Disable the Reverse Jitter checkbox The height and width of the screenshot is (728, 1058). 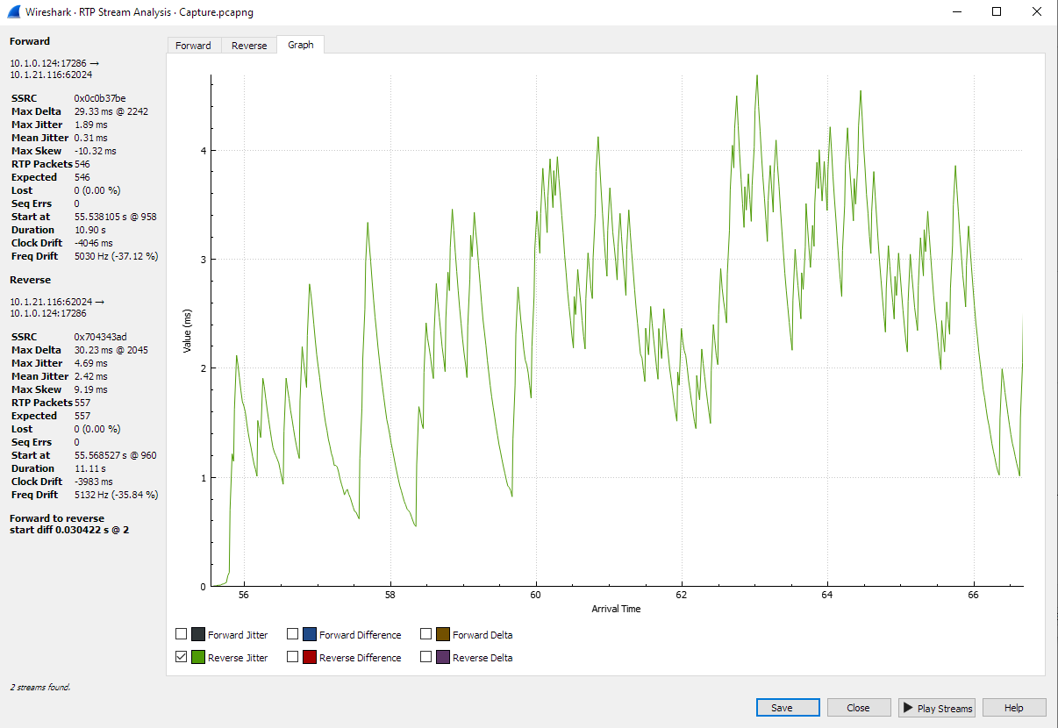coord(181,656)
